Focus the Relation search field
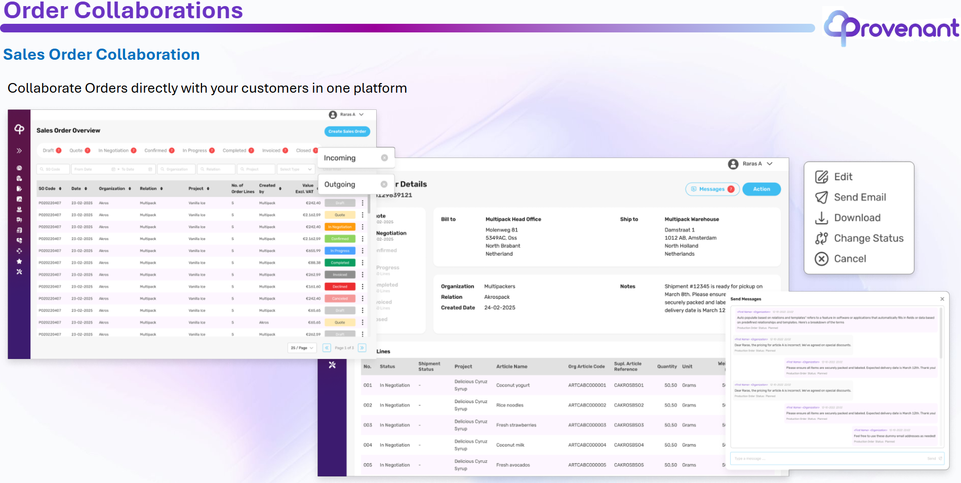 coord(216,169)
